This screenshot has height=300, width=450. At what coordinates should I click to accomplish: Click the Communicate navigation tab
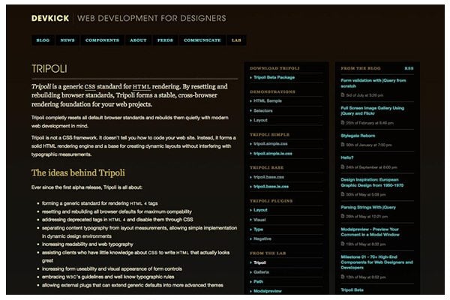click(x=202, y=40)
